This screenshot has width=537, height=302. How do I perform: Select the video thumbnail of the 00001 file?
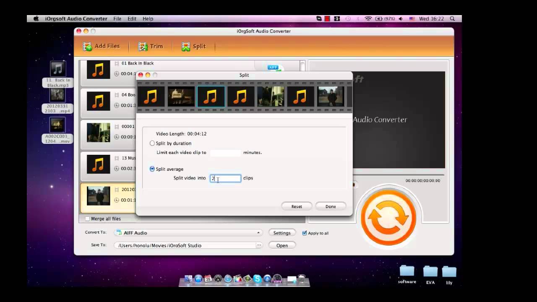[x=98, y=132]
